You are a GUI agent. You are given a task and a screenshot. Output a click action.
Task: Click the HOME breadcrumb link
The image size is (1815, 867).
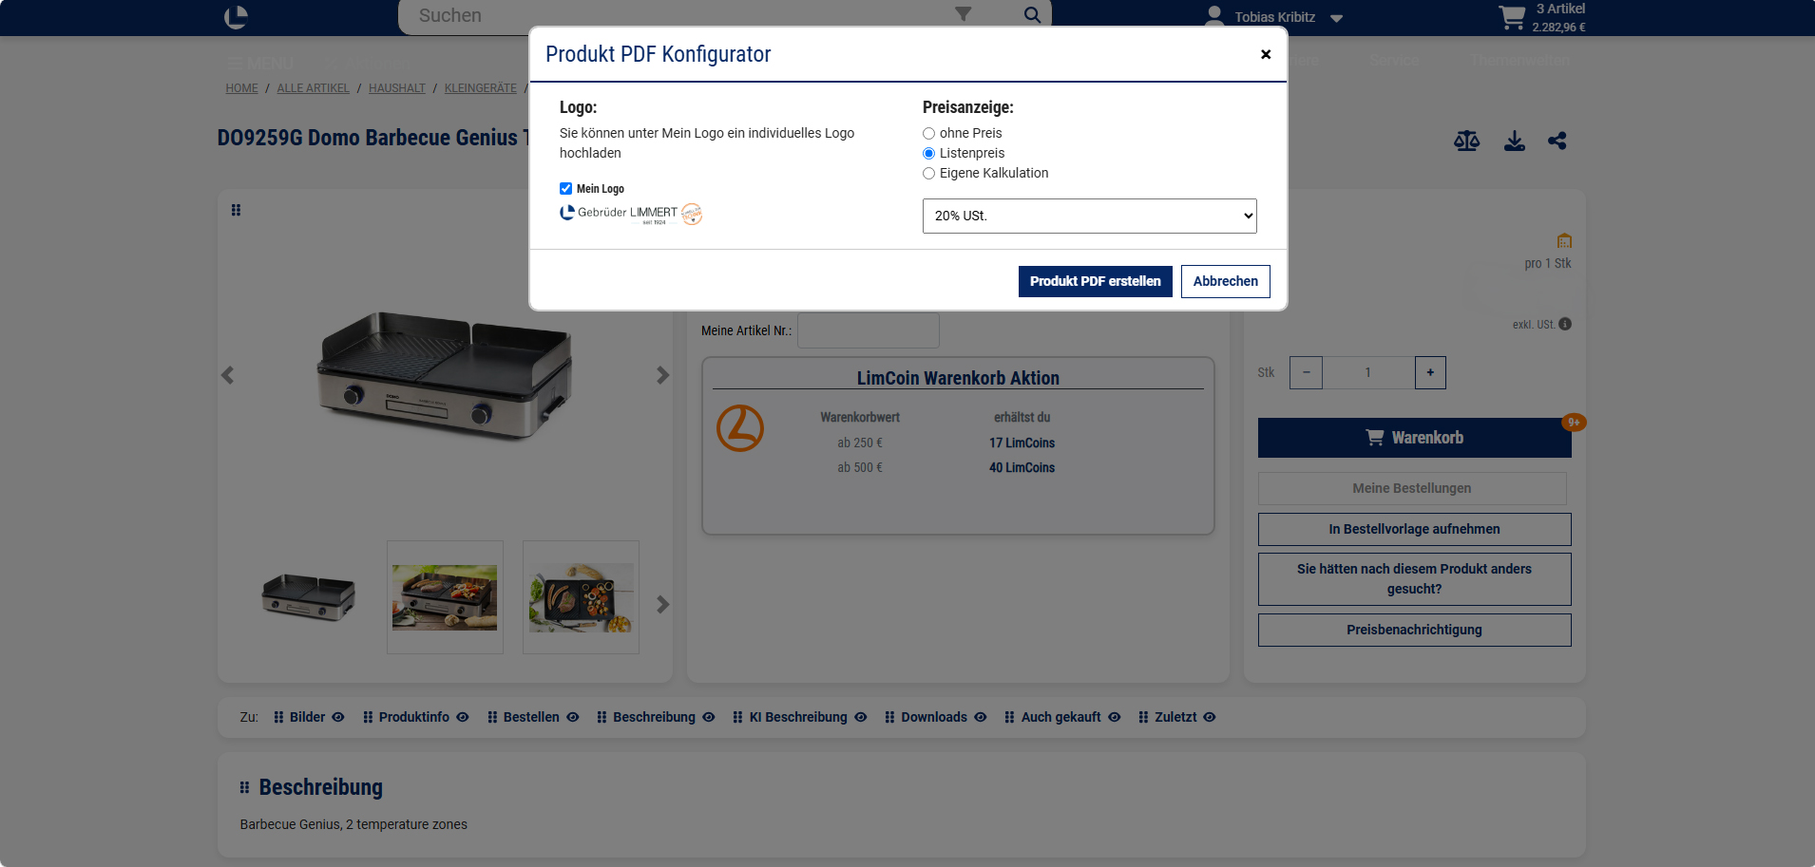click(241, 88)
